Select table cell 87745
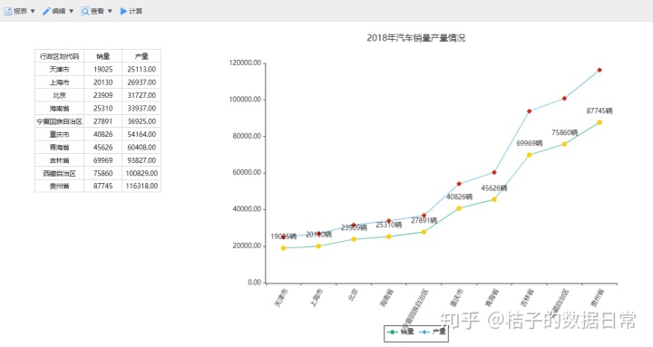 coord(102,186)
